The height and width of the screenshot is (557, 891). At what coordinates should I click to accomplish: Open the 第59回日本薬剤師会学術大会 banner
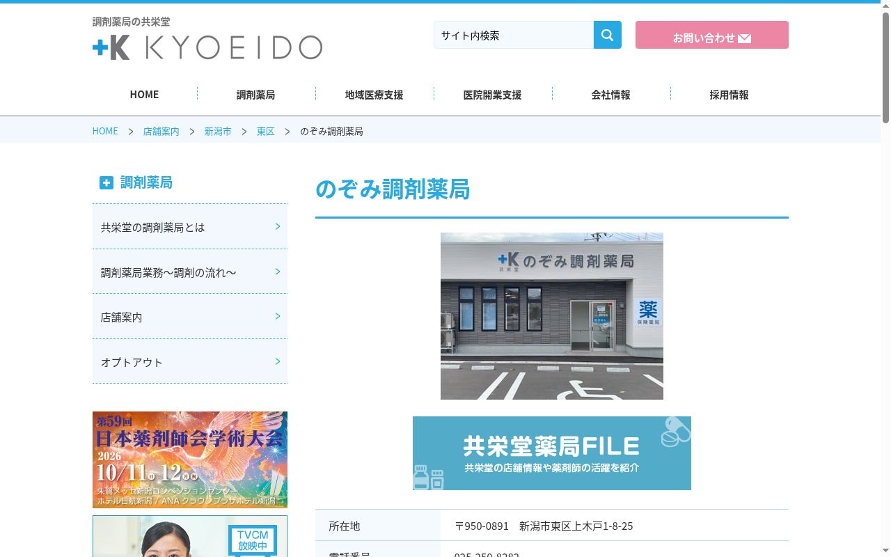[x=190, y=460]
